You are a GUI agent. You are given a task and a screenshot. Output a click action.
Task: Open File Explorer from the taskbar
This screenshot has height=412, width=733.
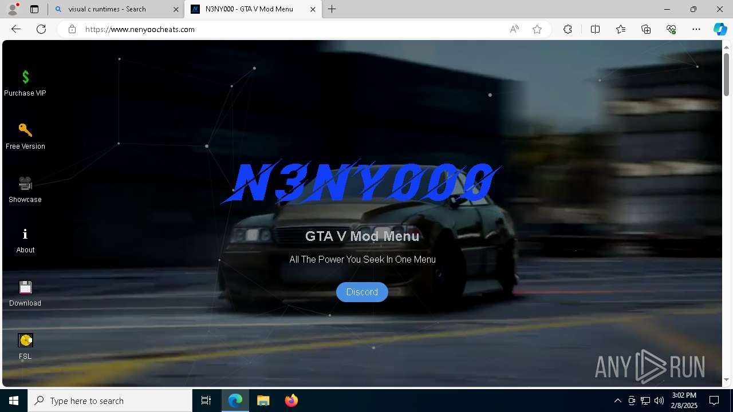(x=263, y=401)
